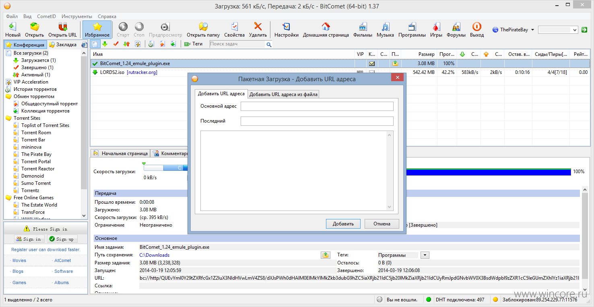Select Завершено (1) in the sidebar tree
The width and height of the screenshot is (594, 307).
pyautogui.click(x=33, y=68)
